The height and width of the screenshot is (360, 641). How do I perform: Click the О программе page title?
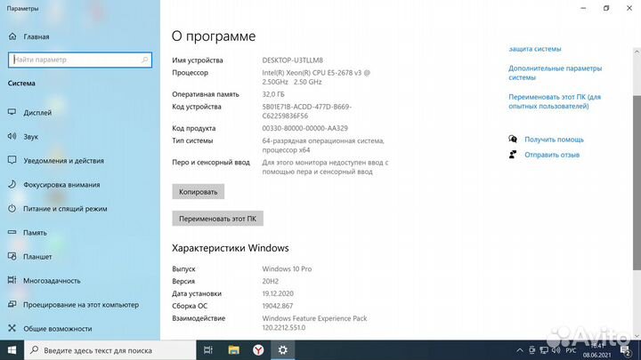pos(214,36)
